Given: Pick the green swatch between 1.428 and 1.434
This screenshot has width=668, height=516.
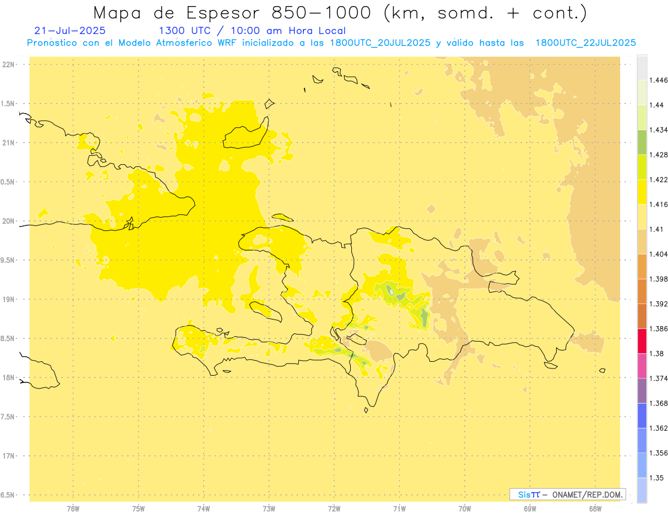Looking at the screenshot, I should (x=642, y=142).
